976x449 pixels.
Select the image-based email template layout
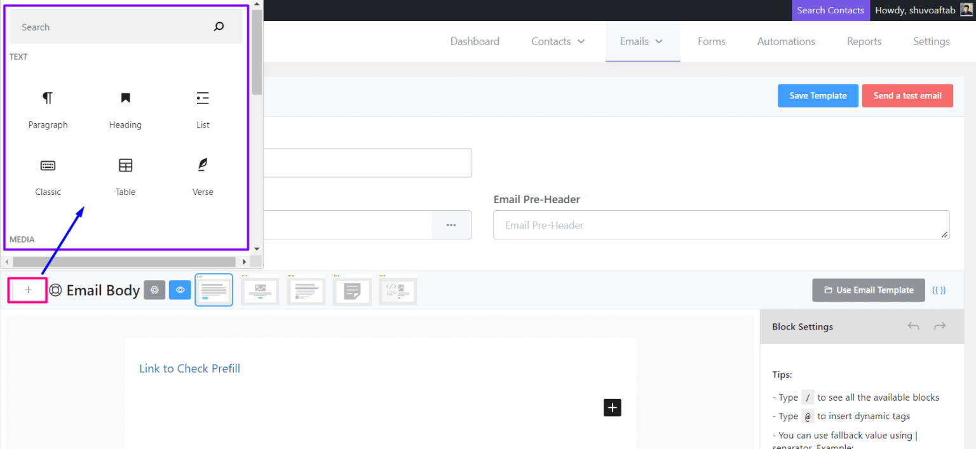[260, 290]
